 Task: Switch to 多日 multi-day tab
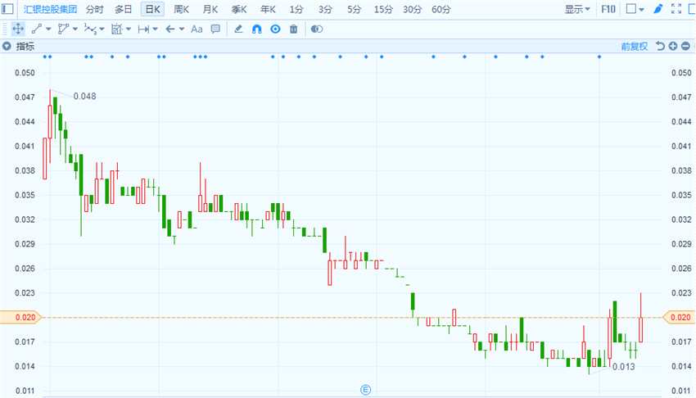(x=124, y=9)
